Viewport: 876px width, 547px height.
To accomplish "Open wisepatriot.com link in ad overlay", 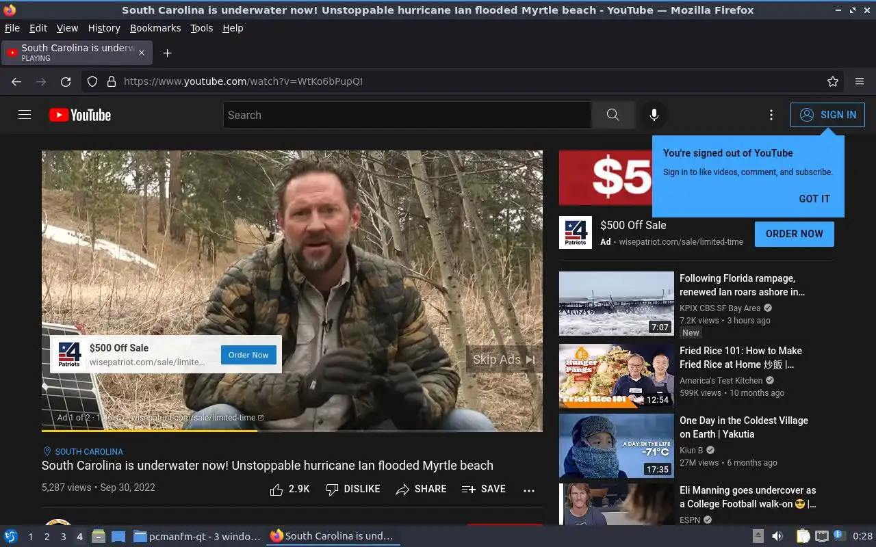I will (x=195, y=418).
